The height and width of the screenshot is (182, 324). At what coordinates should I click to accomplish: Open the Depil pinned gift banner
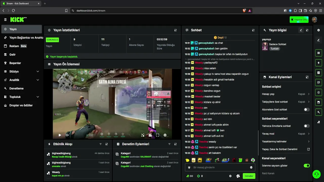(220, 38)
